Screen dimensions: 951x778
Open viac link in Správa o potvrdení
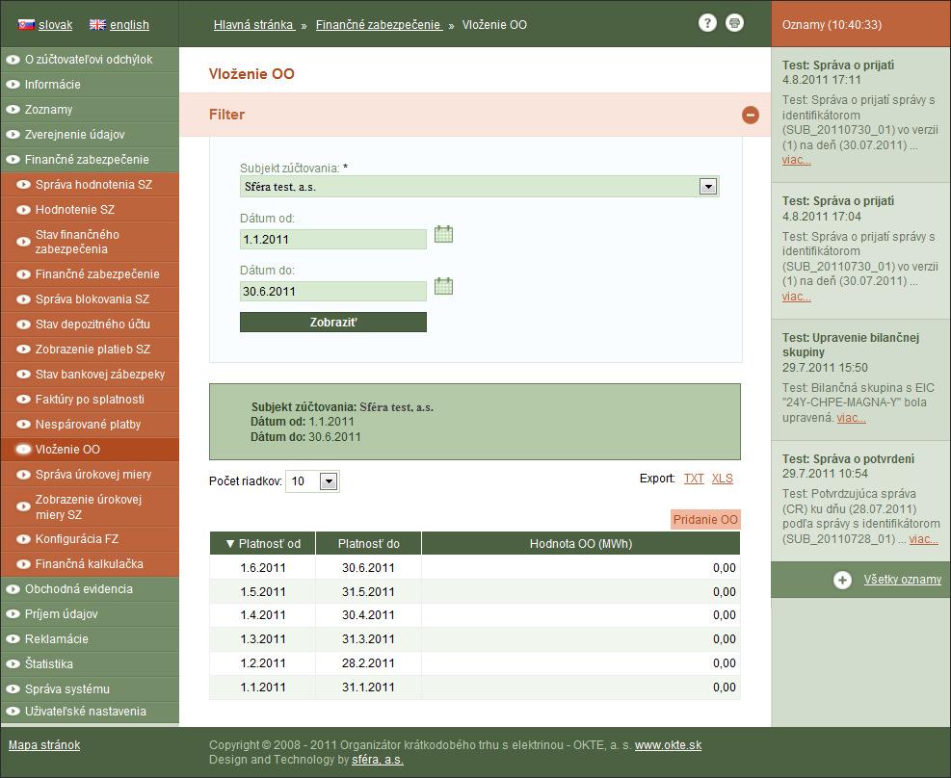[x=924, y=539]
